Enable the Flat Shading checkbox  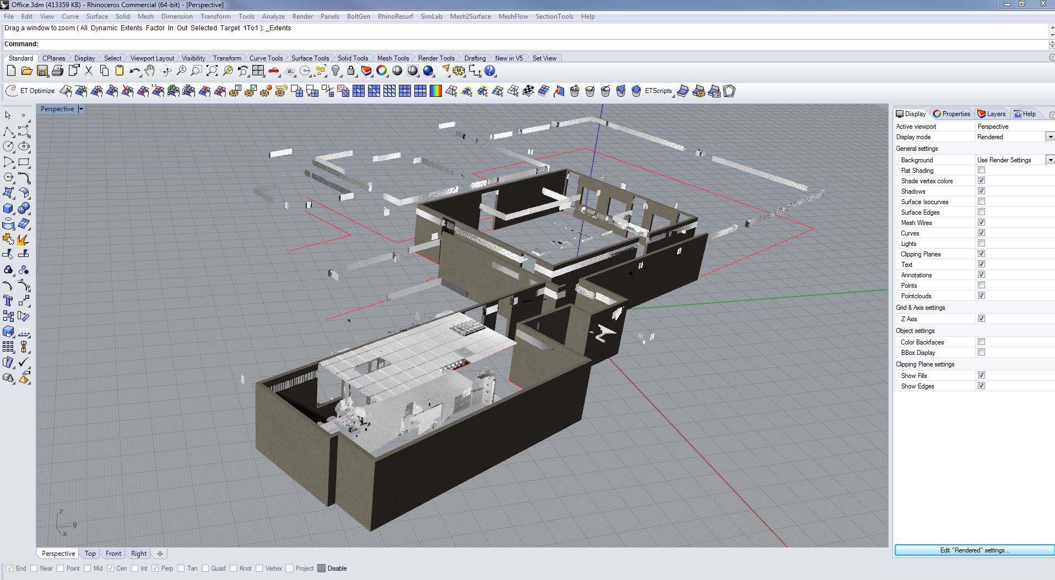(981, 170)
